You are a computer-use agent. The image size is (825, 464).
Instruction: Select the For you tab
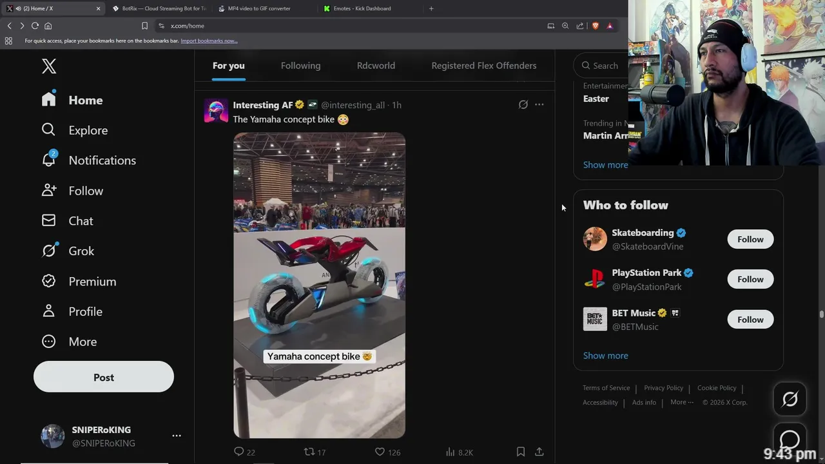pyautogui.click(x=228, y=65)
